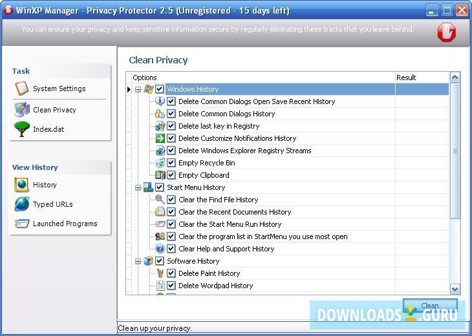The width and height of the screenshot is (472, 336).
Task: Click icon beside Delete Common Dialogs History
Action: click(160, 114)
